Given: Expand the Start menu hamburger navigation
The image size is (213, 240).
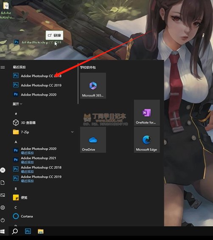Looking at the screenshot, I should click(x=3, y=68).
